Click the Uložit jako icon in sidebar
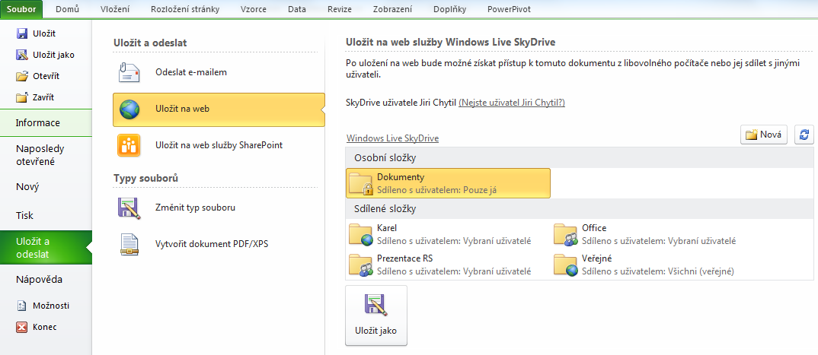 tap(22, 55)
